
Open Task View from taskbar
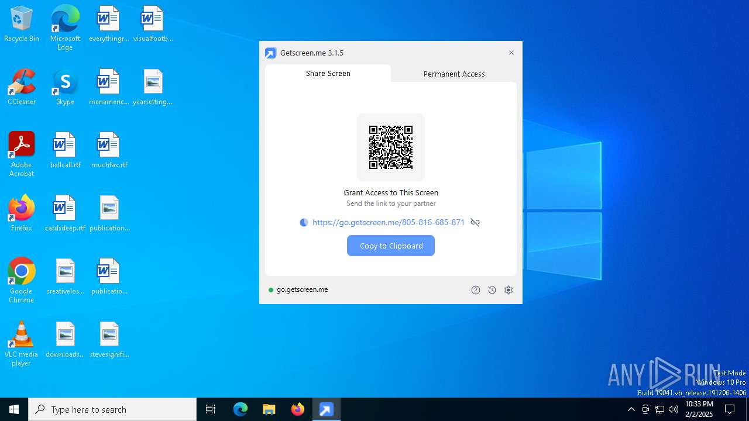(x=211, y=409)
